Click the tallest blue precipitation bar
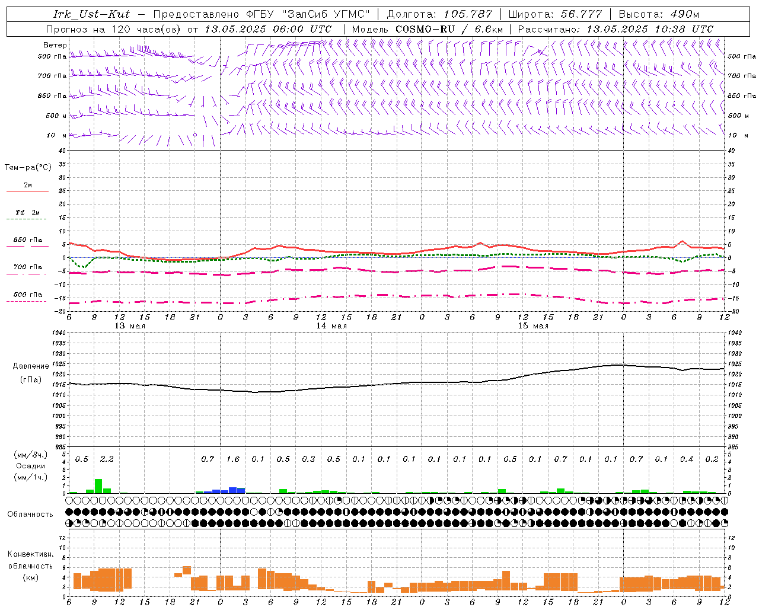Image resolution: width=759 pixels, height=607 pixels. click(233, 490)
